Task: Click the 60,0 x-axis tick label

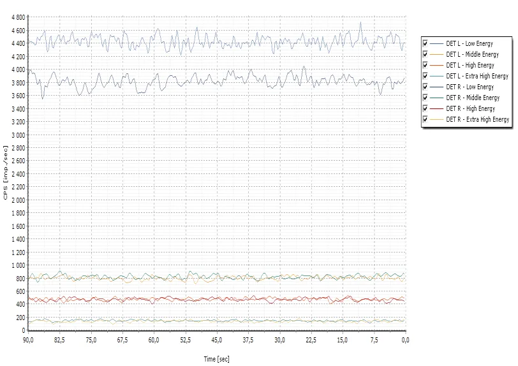Action: (x=154, y=340)
